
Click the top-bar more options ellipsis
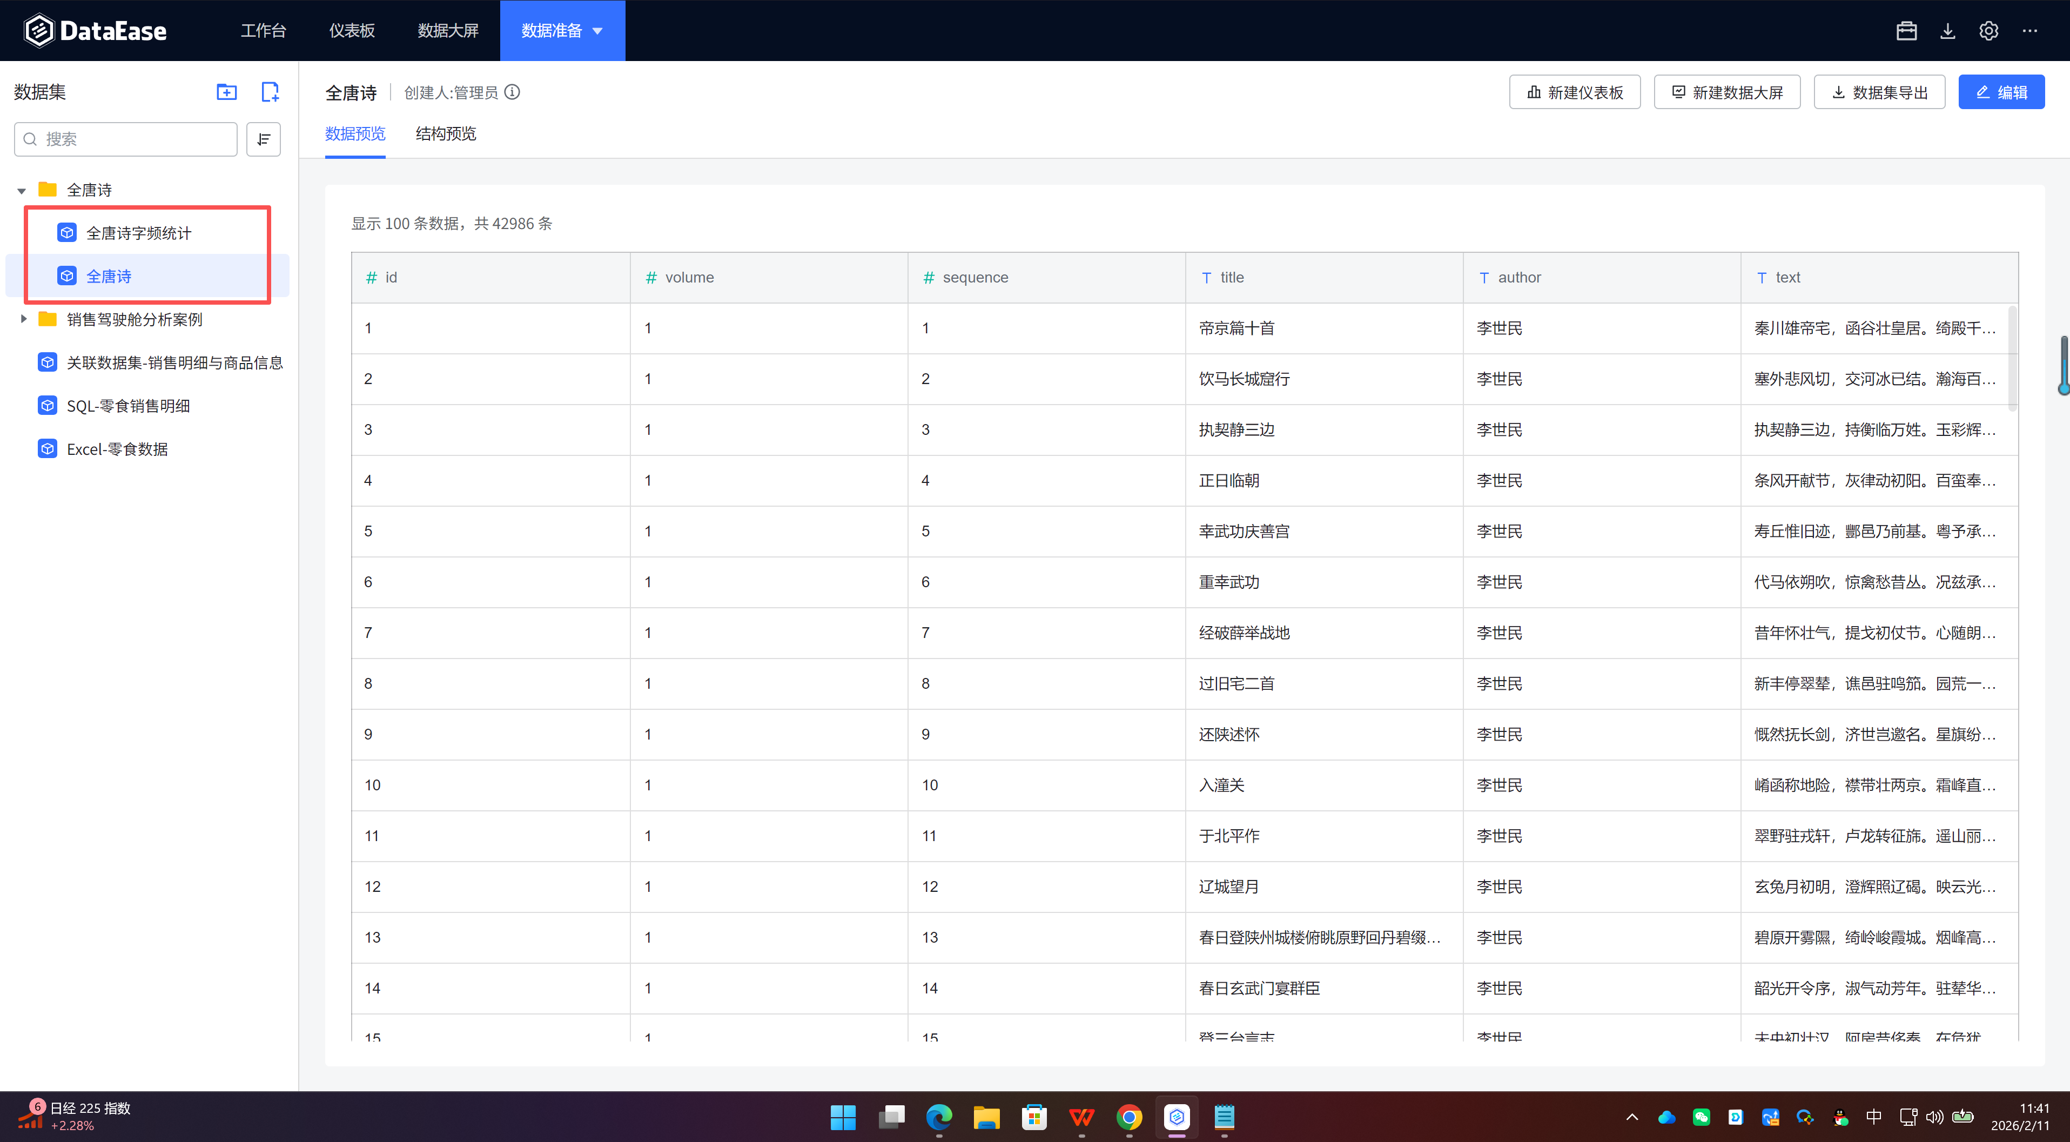[2029, 31]
